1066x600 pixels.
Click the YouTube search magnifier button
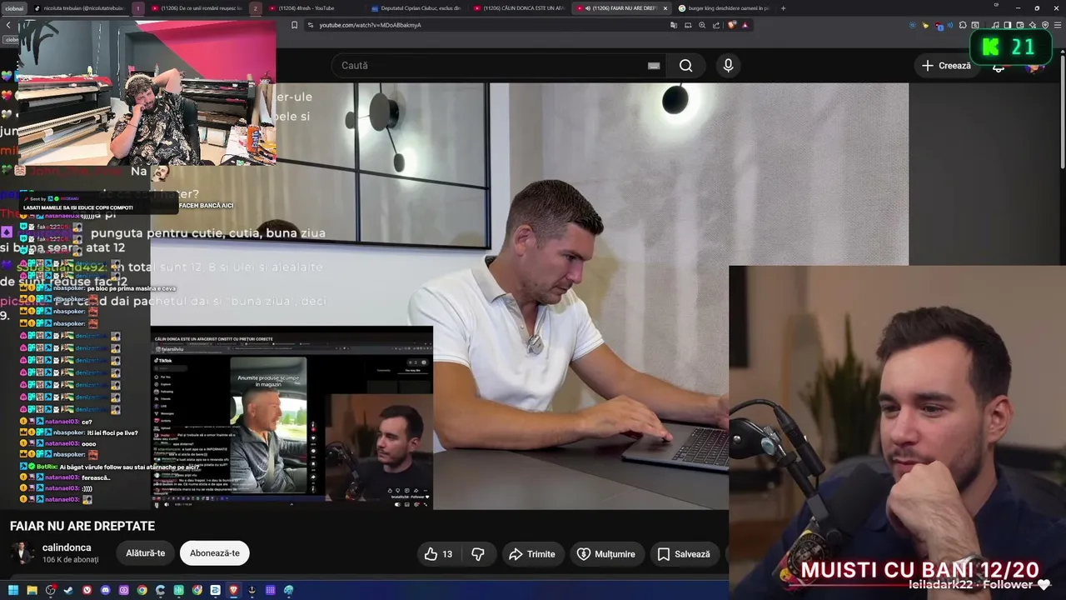685,66
